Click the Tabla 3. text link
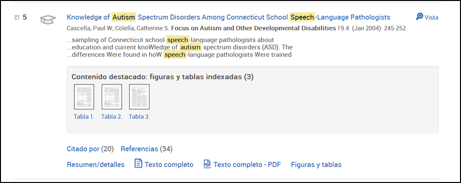 coord(139,117)
